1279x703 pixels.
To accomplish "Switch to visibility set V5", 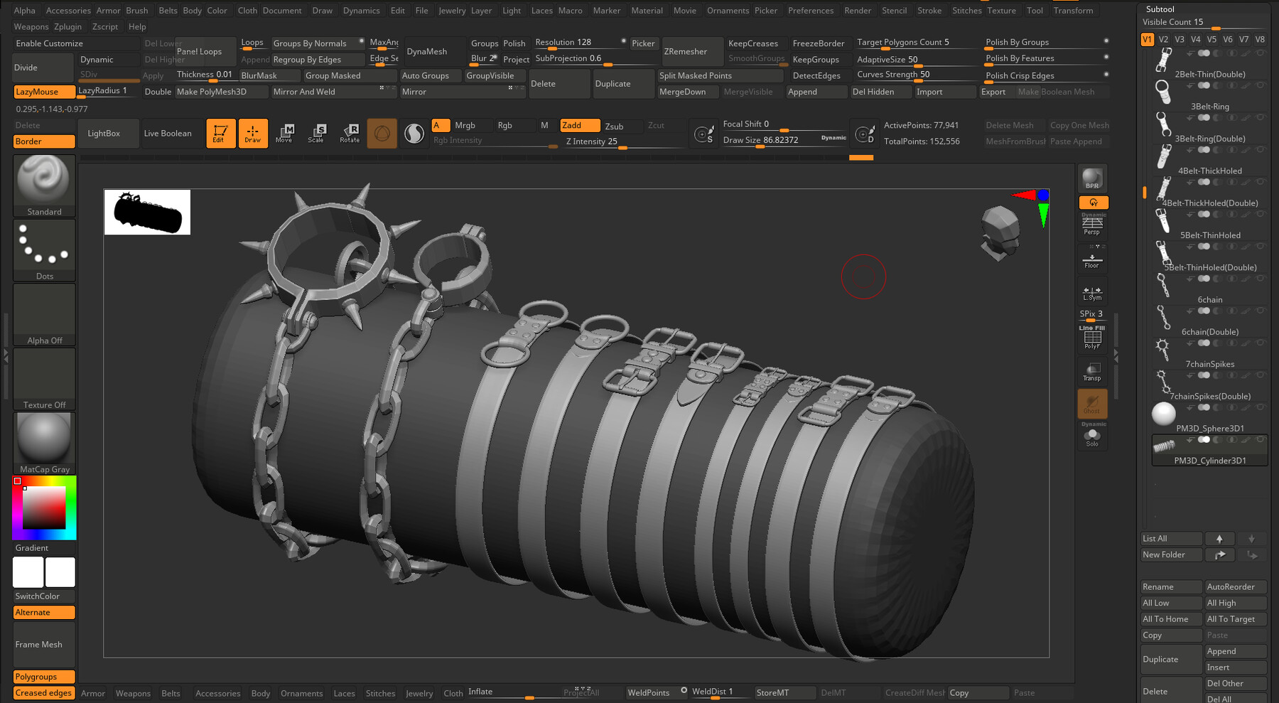I will click(x=1211, y=40).
